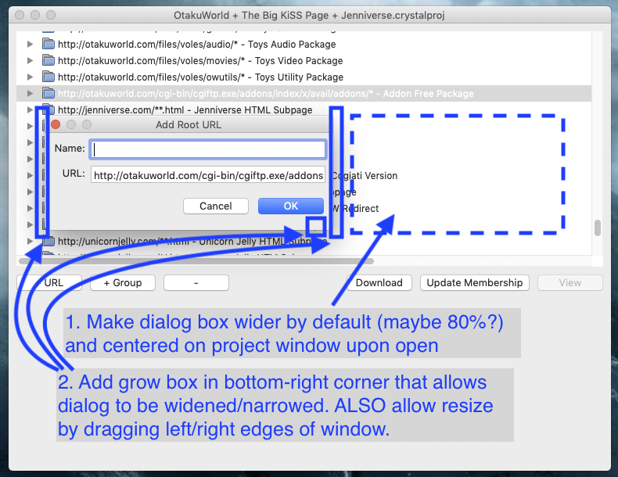The width and height of the screenshot is (618, 477).
Task: Focus the Name field in Add Root URL
Action: click(x=208, y=149)
